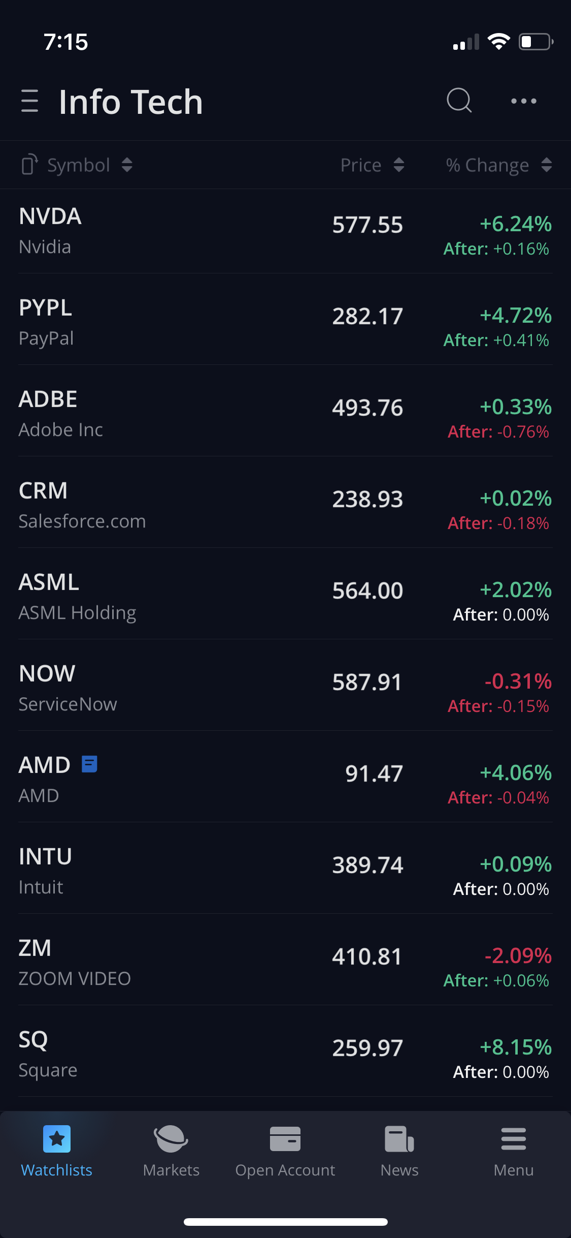Switch to the Open Account tab
The height and width of the screenshot is (1238, 571).
coord(285,1149)
